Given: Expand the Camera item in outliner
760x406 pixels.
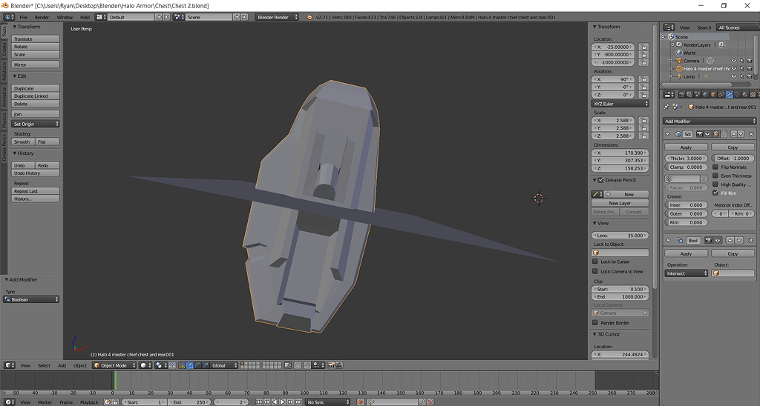Looking at the screenshot, I should [x=671, y=61].
